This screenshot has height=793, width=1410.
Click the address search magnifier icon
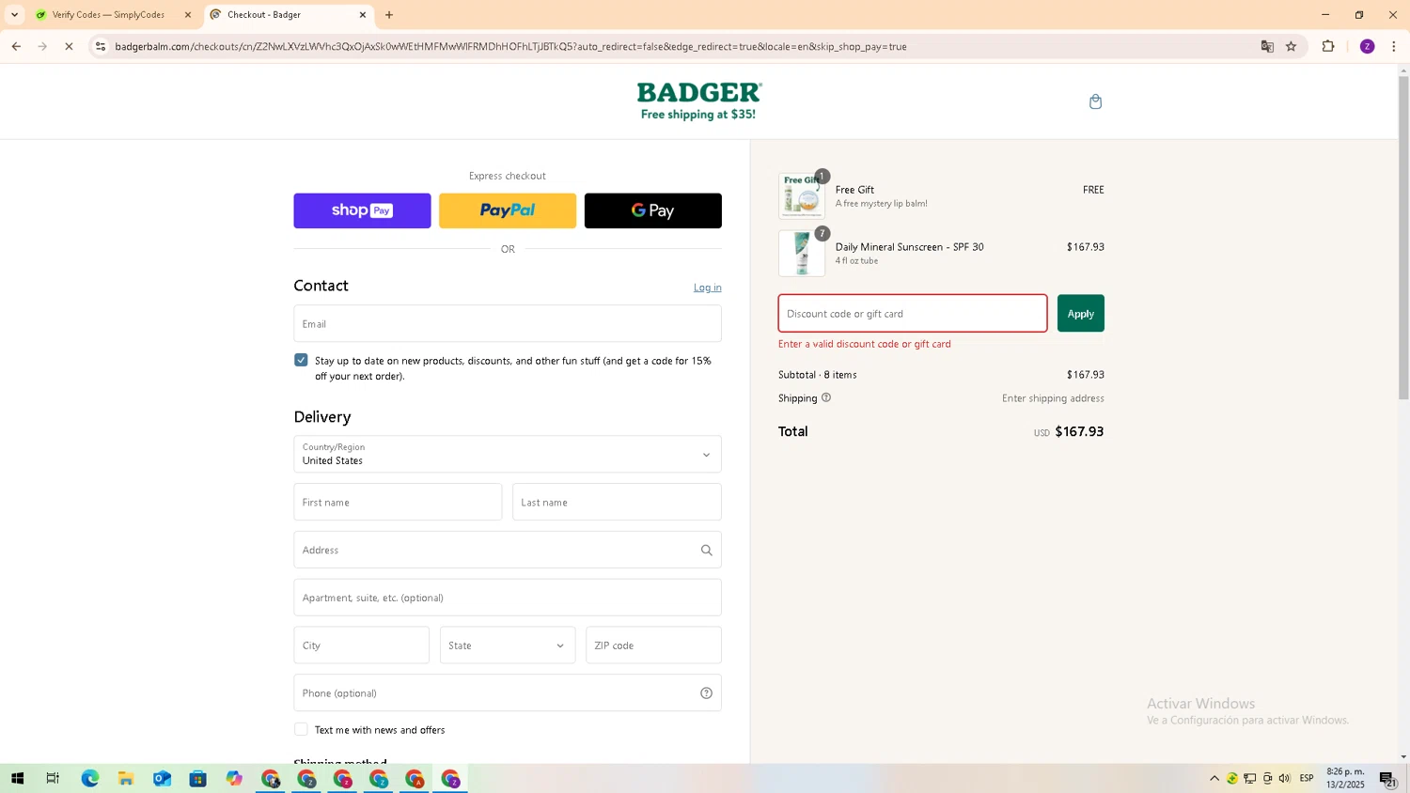[706, 550]
